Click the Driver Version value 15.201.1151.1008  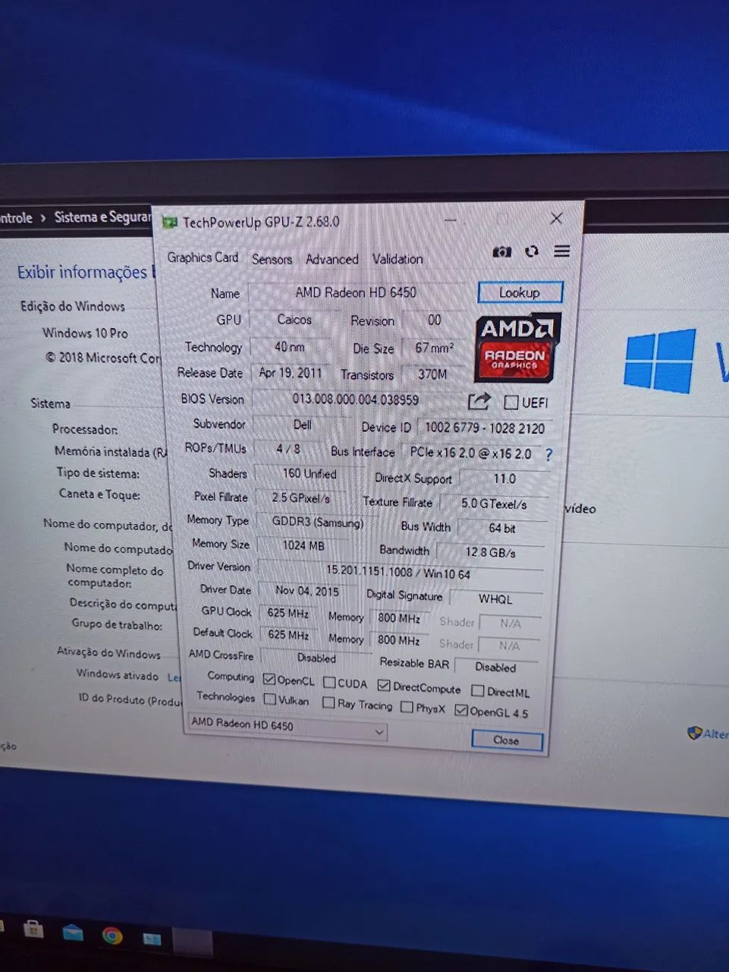coord(400,571)
